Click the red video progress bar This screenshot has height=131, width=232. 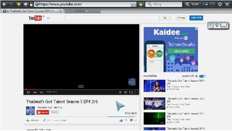[81, 89]
